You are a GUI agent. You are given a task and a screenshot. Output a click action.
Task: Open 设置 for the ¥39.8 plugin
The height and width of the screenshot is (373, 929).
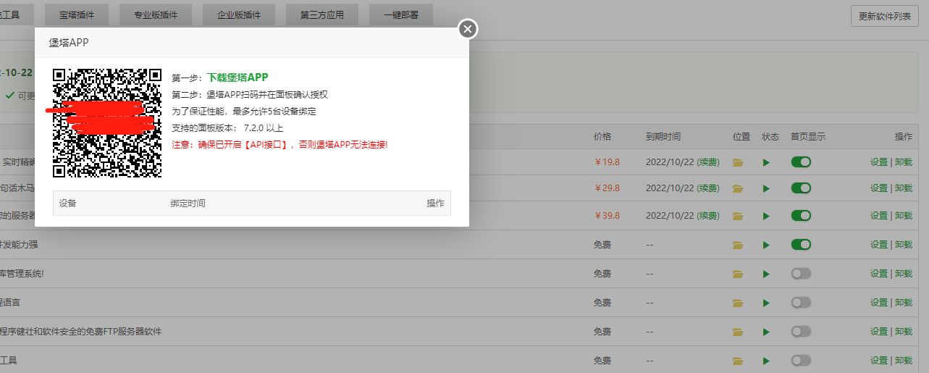(x=879, y=216)
